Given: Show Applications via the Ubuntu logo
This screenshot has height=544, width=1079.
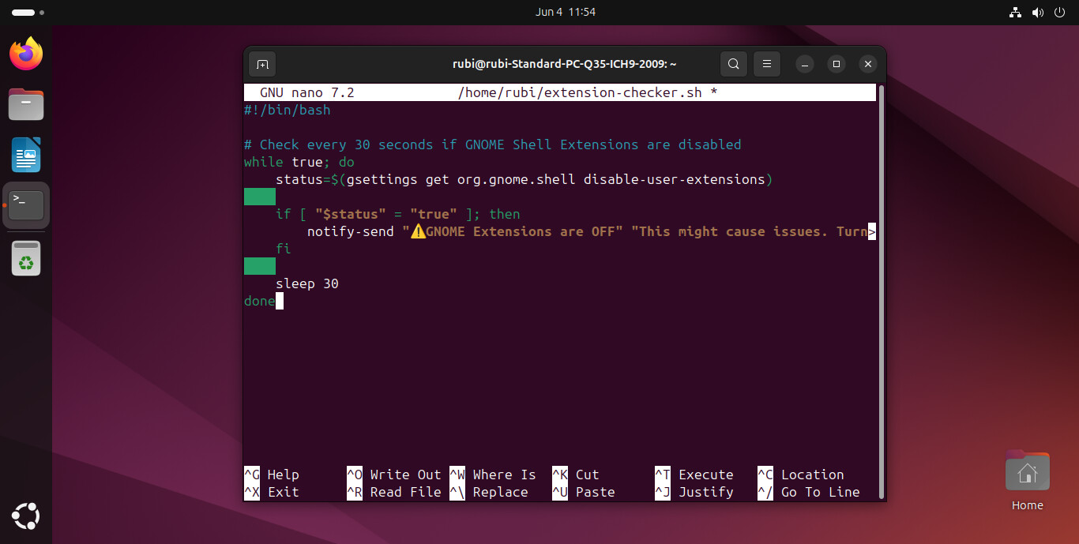Looking at the screenshot, I should coord(26,517).
